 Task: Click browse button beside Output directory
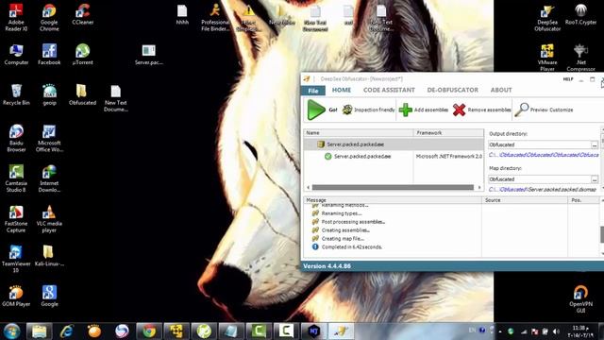pos(595,144)
